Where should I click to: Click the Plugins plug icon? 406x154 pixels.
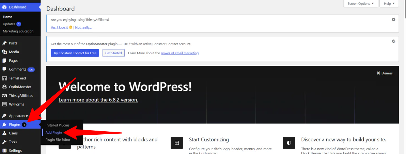pyautogui.click(x=4, y=124)
